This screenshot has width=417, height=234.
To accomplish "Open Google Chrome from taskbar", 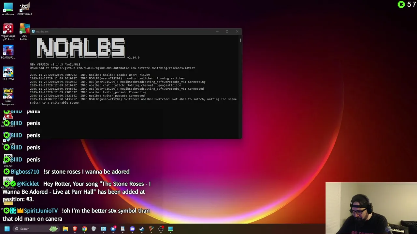I will pos(84,229).
